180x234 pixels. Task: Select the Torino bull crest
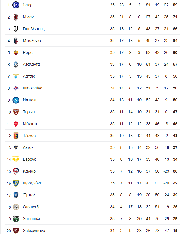click(16, 112)
